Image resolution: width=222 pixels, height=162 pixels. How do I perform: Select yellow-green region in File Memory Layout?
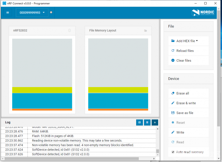click(x=118, y=90)
